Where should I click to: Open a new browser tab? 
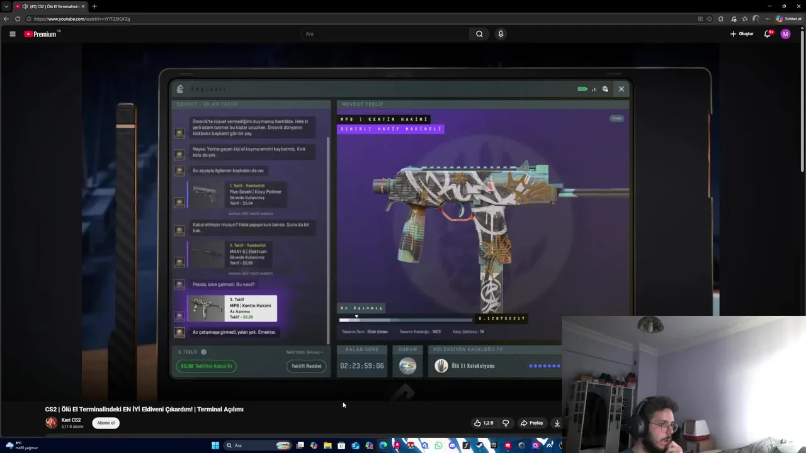point(94,6)
